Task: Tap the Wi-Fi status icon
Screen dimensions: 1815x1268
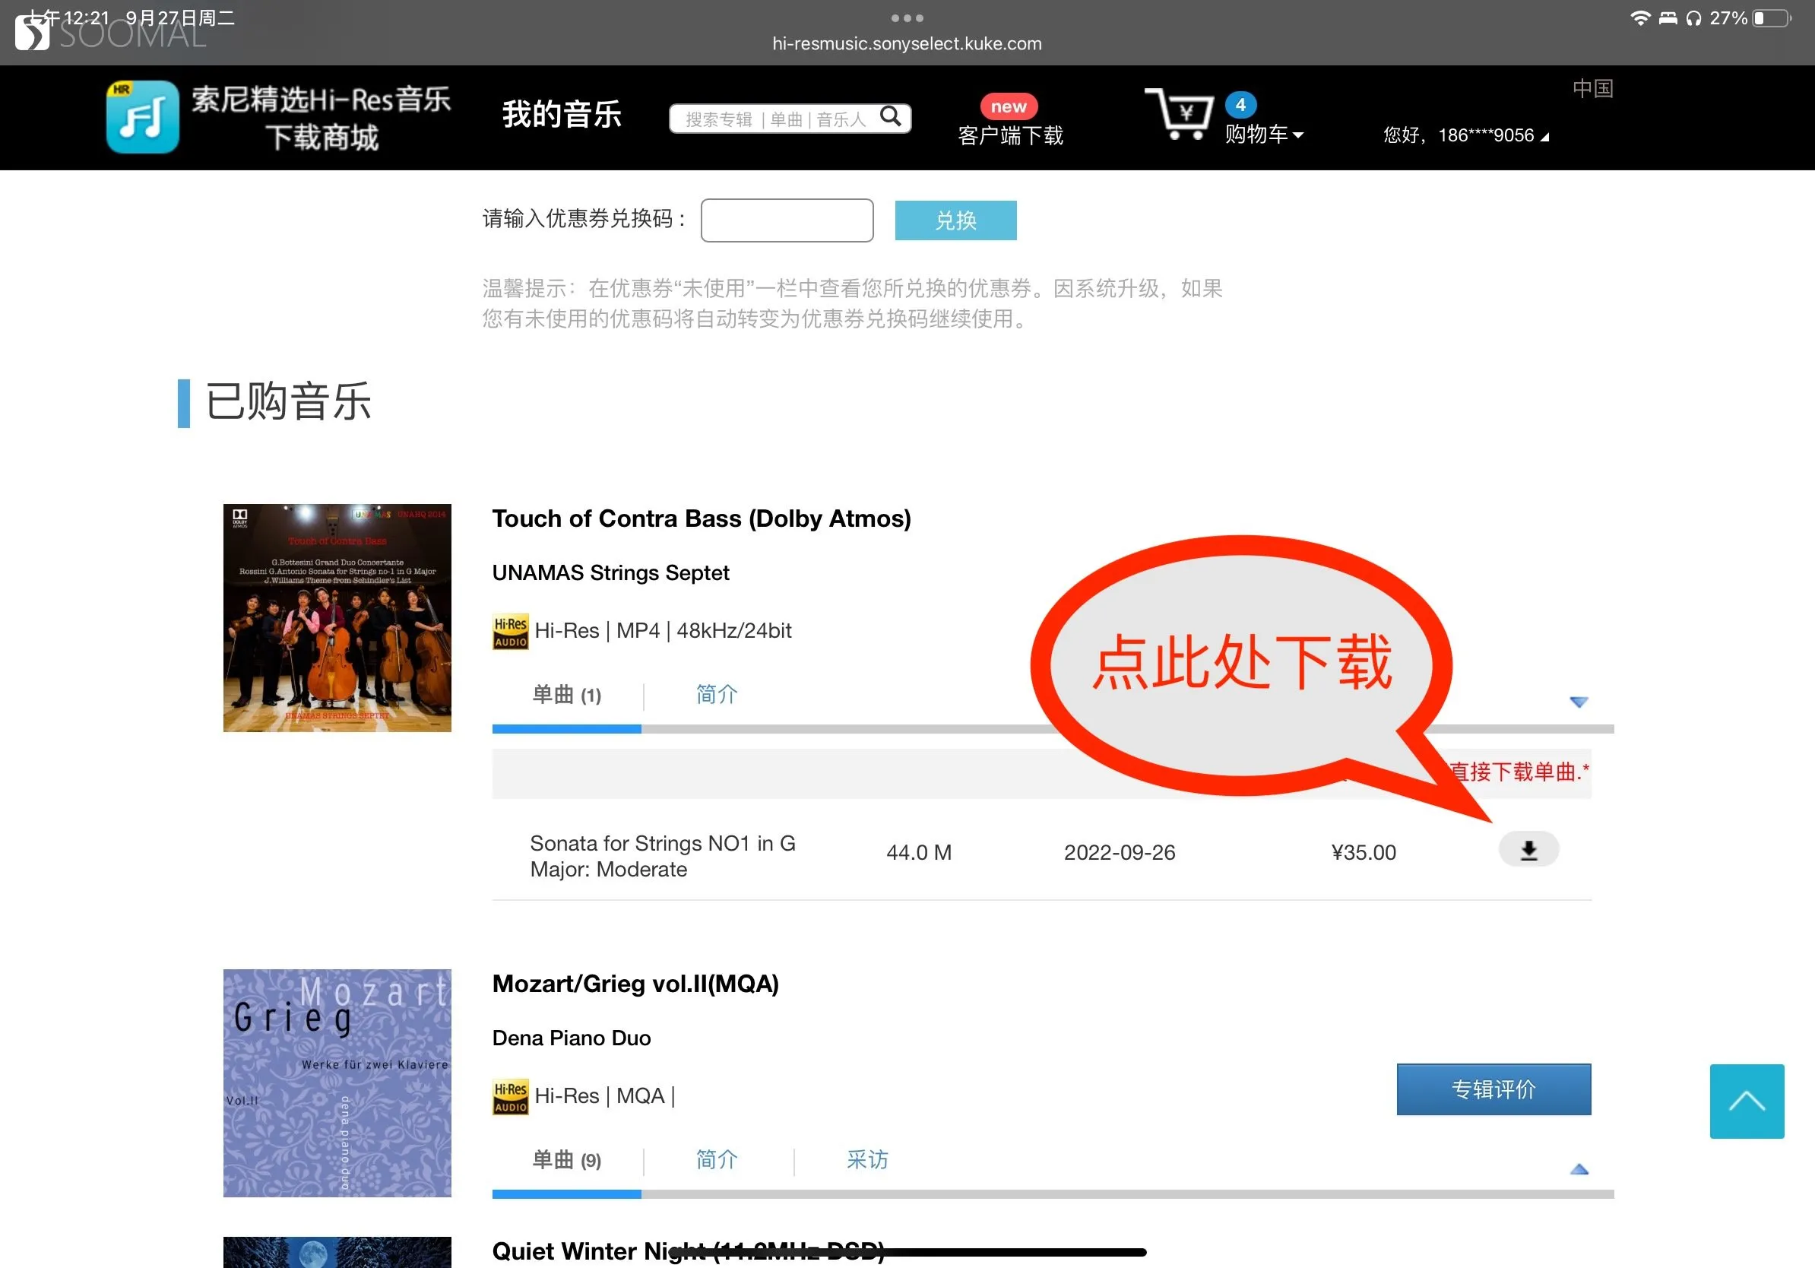Action: [1640, 17]
